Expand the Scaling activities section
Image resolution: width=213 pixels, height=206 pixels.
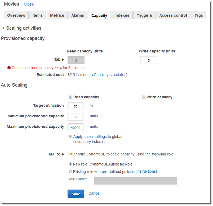coord(4,28)
